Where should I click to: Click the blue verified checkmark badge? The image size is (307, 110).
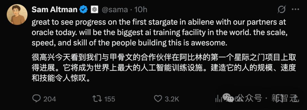pyautogui.click(x=84, y=9)
